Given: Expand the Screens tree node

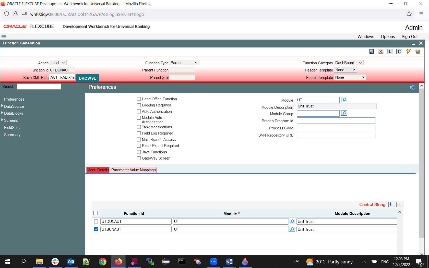Looking at the screenshot, I should coord(2,120).
